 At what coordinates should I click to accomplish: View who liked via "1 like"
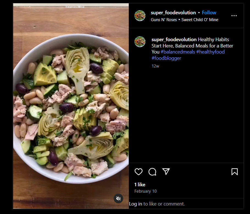[140, 185]
